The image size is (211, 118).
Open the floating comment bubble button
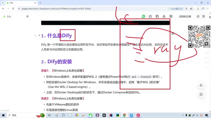[201, 94]
